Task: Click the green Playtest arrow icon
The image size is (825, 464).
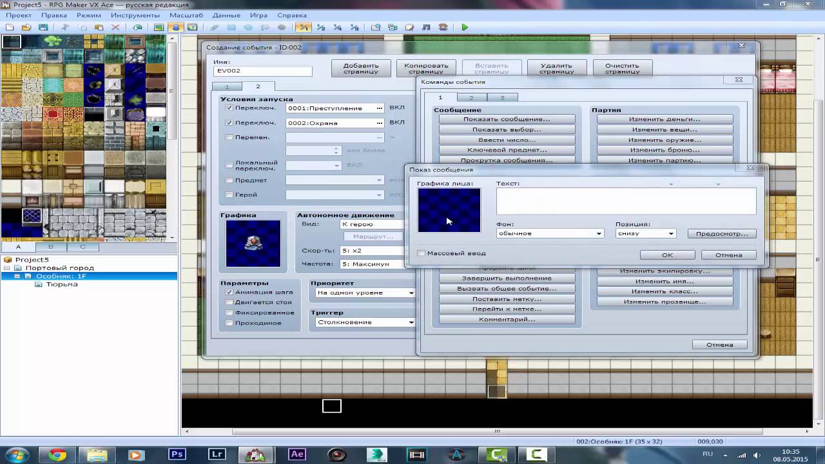Action: click(x=465, y=27)
